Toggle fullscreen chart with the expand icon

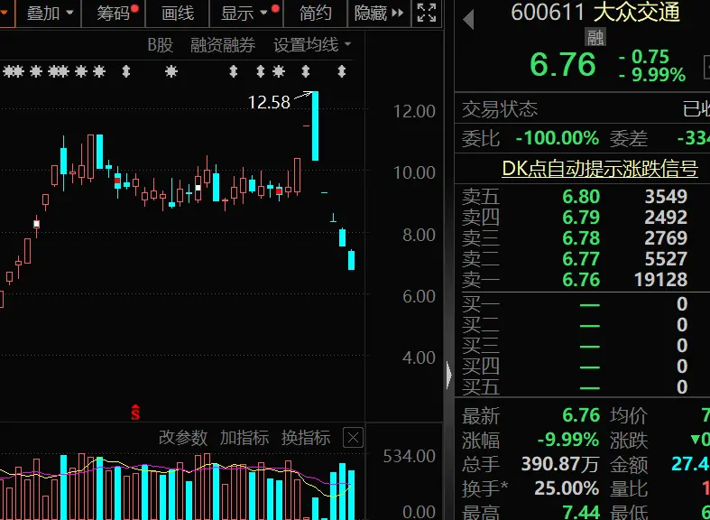click(x=427, y=14)
